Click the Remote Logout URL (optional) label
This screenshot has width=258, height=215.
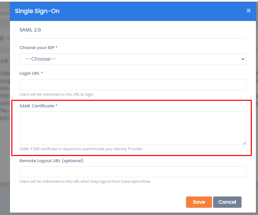(51, 161)
